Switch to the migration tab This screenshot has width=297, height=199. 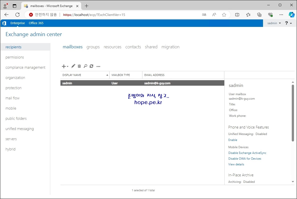point(170,47)
